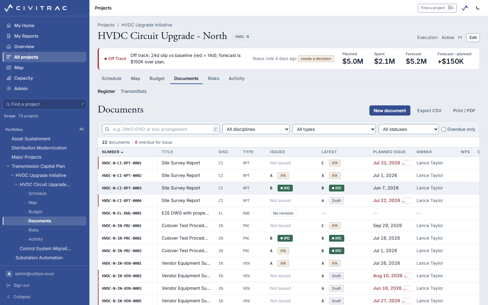The height and width of the screenshot is (305, 488).
Task: Click the Sign out arrow icon
Action: tap(8, 285)
